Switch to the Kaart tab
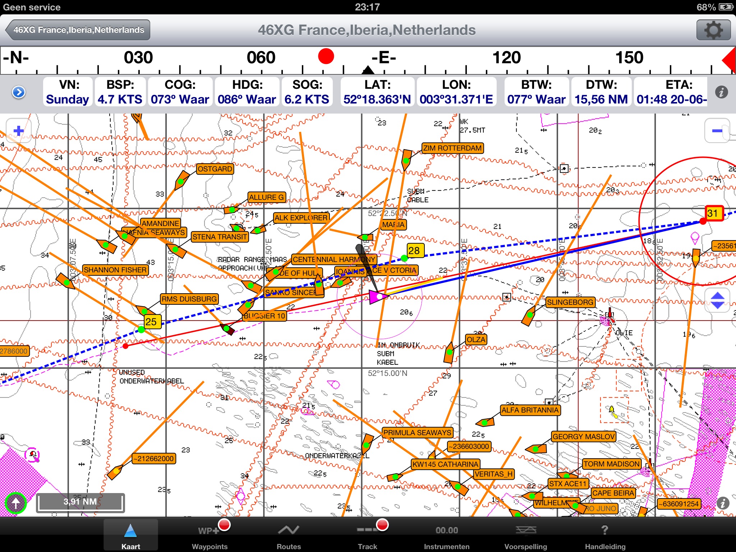The width and height of the screenshot is (736, 552). (131, 535)
